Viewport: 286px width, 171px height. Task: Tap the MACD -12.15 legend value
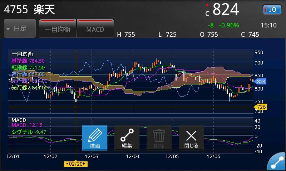coord(27,125)
